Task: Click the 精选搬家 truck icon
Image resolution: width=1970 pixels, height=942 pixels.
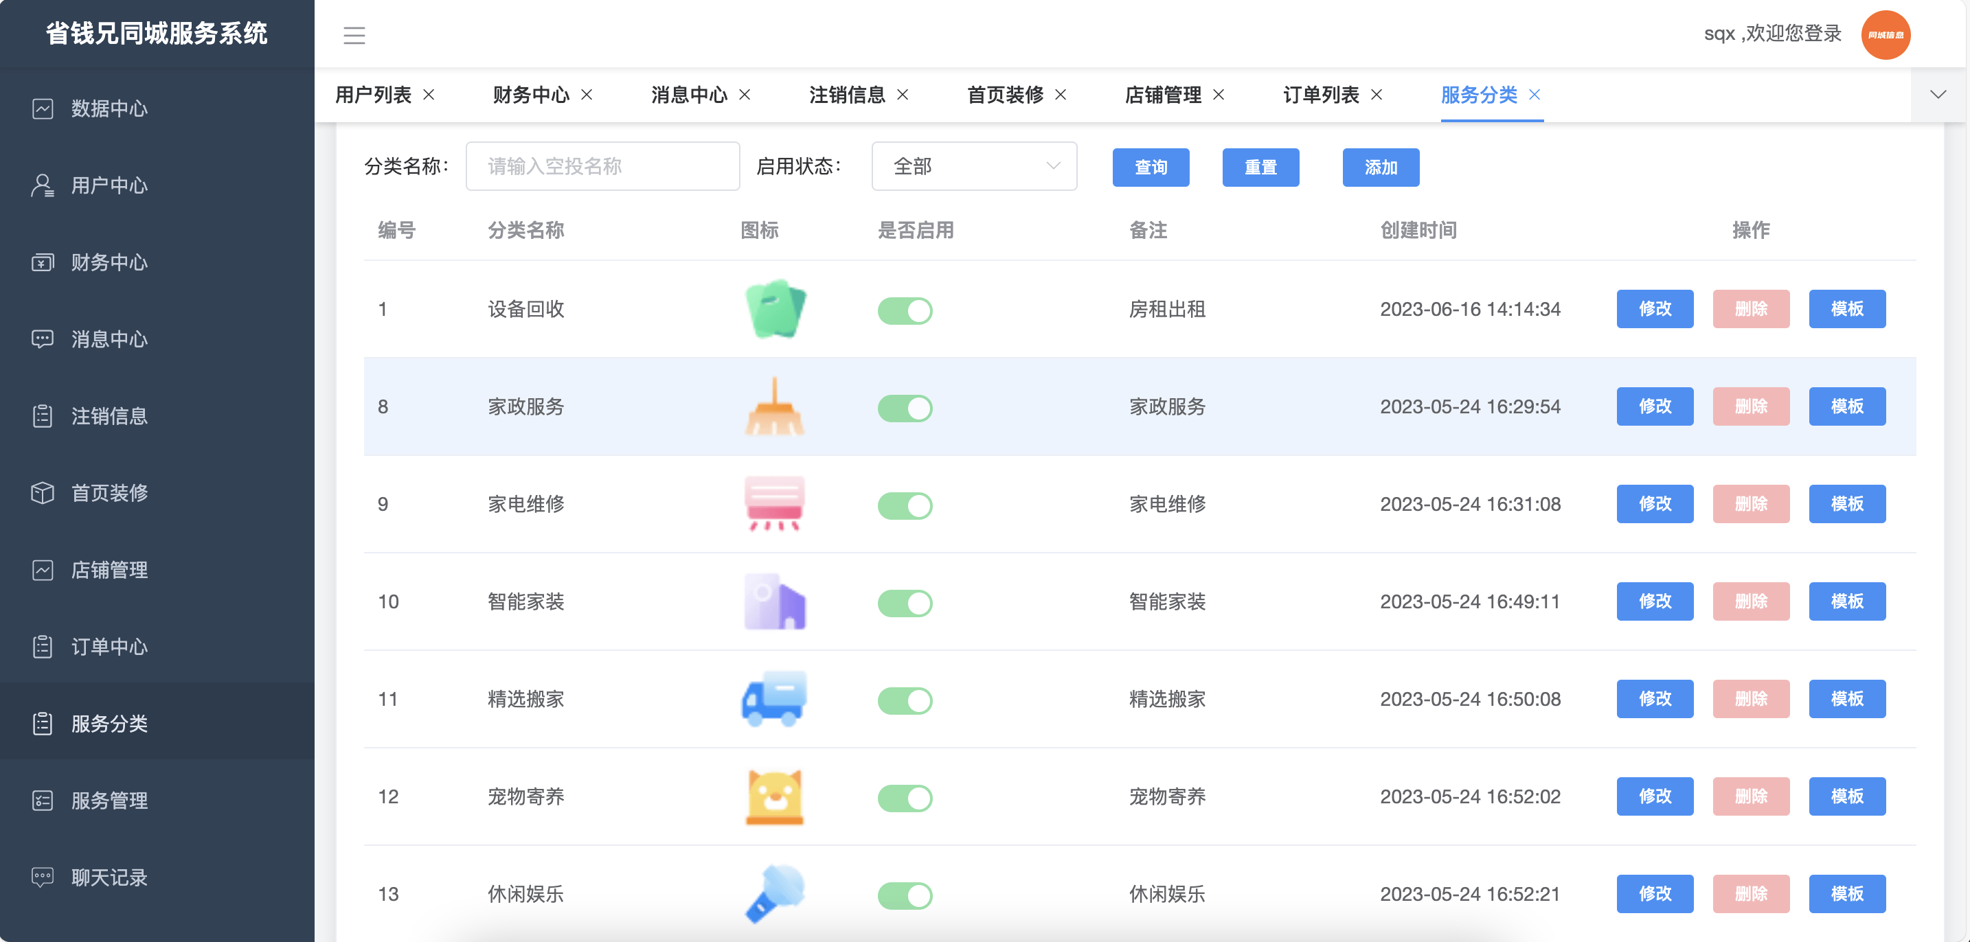Action: [x=775, y=699]
